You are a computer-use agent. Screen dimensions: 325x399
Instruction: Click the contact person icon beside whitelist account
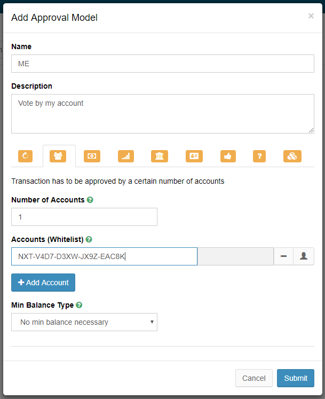pyautogui.click(x=304, y=256)
